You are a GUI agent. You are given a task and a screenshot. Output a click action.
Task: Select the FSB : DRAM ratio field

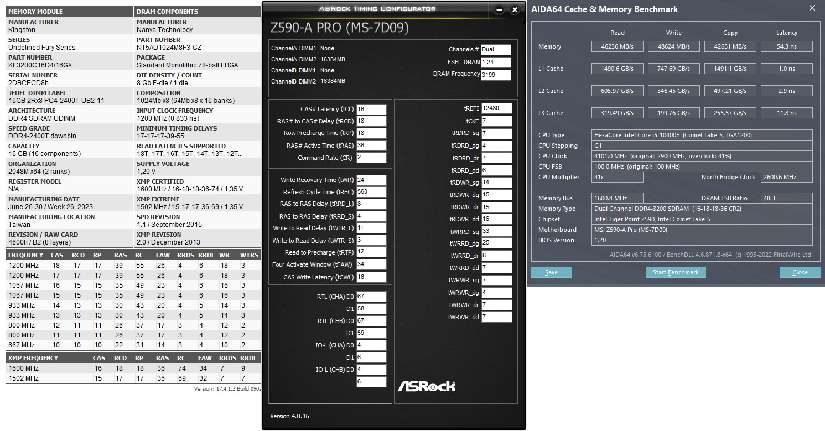click(x=496, y=63)
